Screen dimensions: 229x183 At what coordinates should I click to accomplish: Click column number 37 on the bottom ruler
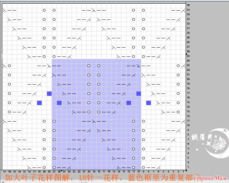coord(5,172)
